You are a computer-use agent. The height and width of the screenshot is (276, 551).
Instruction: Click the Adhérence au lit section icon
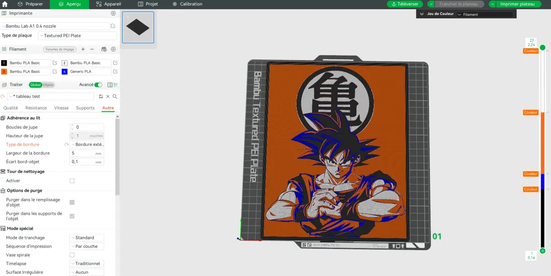3,118
